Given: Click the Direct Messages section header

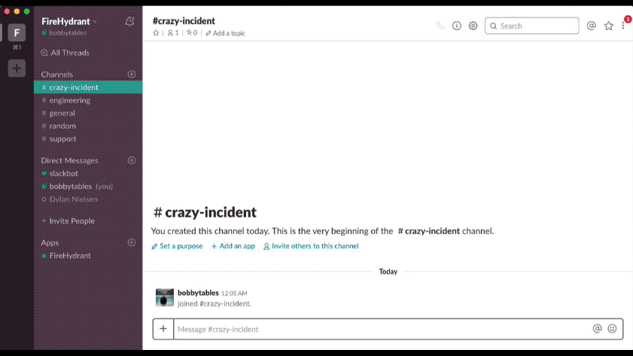Looking at the screenshot, I should [x=69, y=160].
